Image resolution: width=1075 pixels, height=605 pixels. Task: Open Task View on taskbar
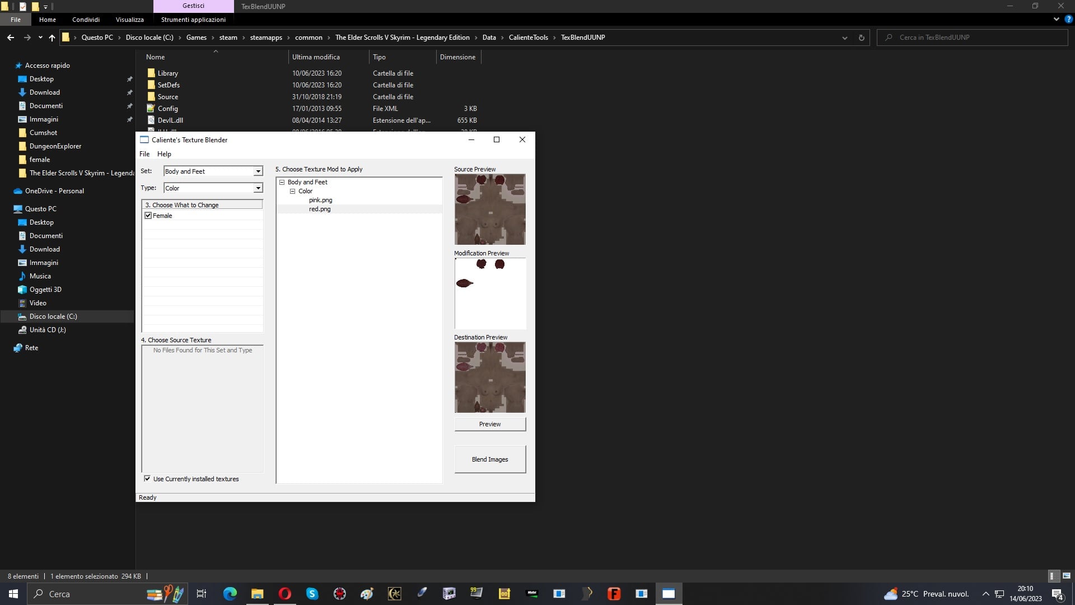click(202, 594)
